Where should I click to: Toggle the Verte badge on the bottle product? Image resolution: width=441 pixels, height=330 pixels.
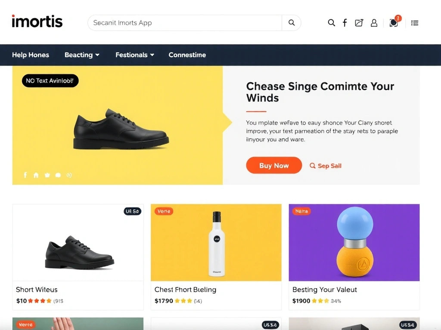tap(164, 211)
